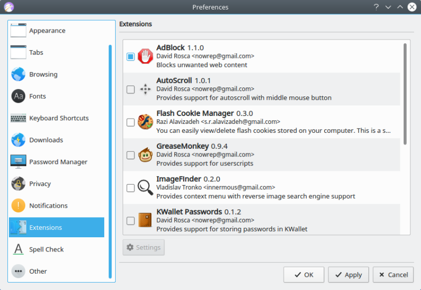This screenshot has height=290, width=421.
Task: Click the sidebar category list scrollbar
Action: pos(110,158)
